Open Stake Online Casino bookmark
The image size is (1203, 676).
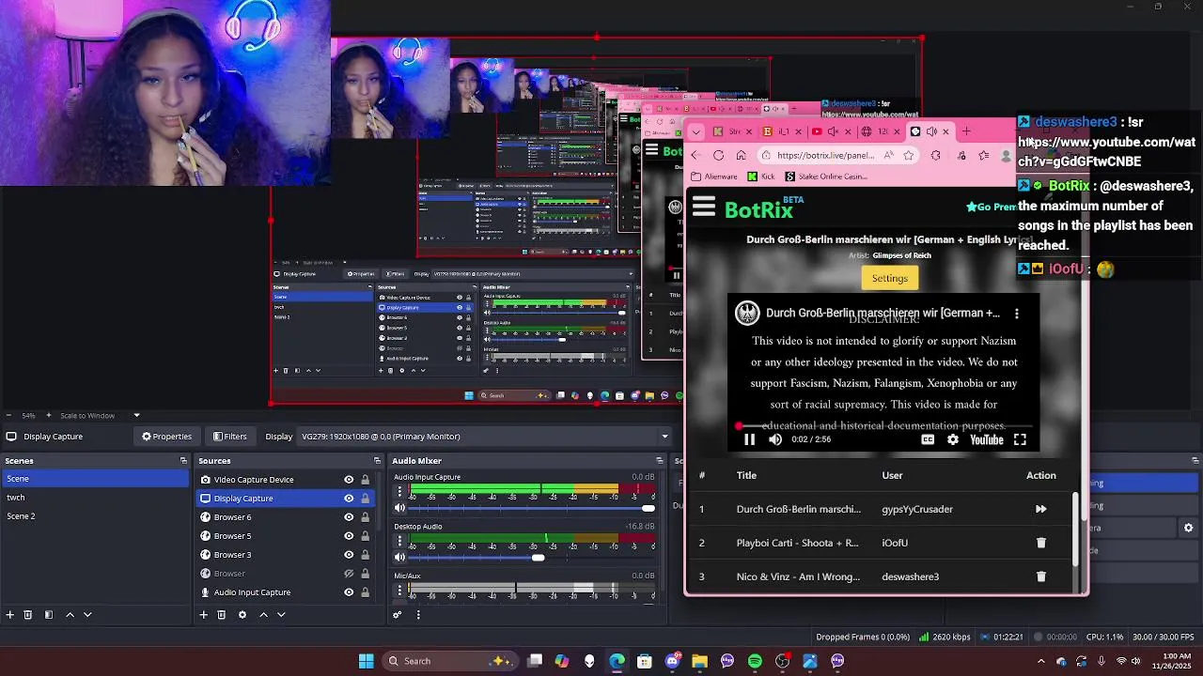[825, 177]
